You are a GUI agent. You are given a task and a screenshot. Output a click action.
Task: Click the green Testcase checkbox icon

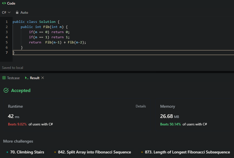tap(4, 78)
